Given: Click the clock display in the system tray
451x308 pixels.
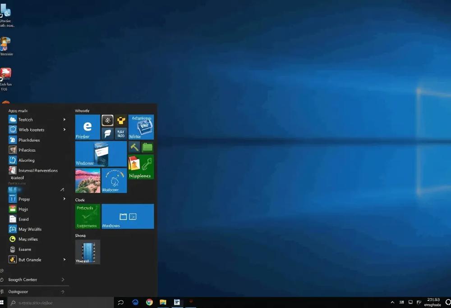Looking at the screenshot, I should pyautogui.click(x=431, y=302).
